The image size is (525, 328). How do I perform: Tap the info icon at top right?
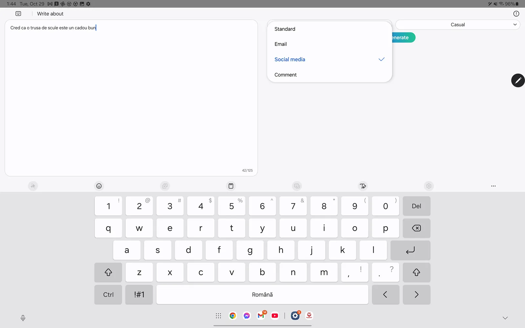tap(516, 13)
